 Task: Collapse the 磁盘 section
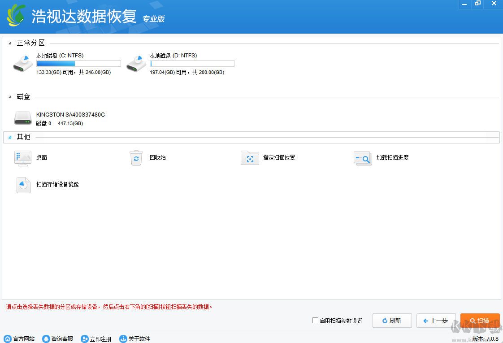[10, 96]
